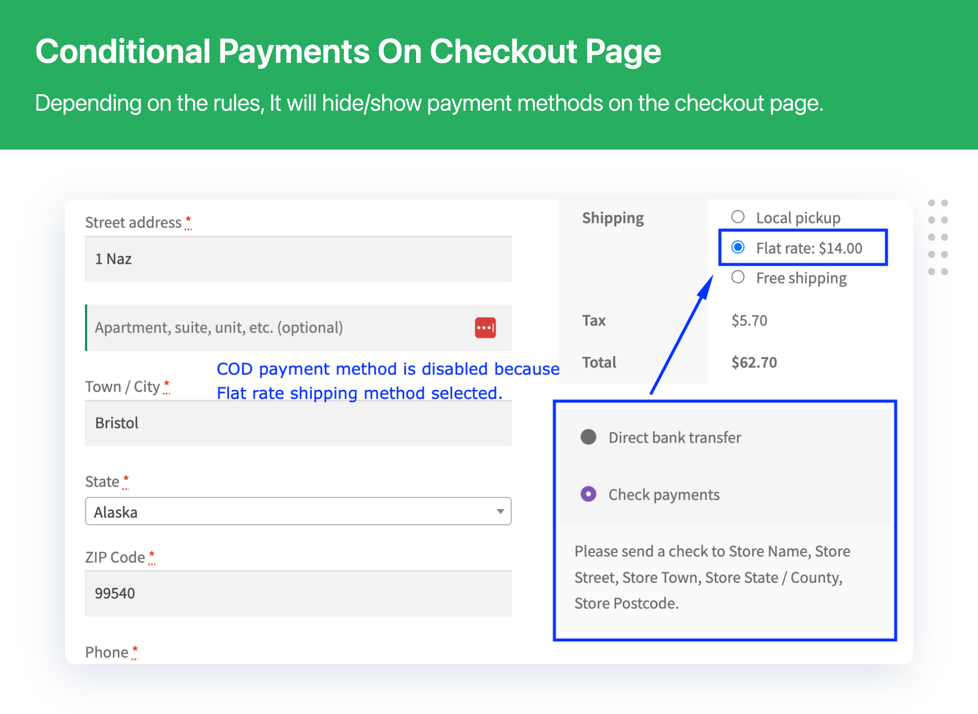Select Direct bank transfer payment

point(589,437)
